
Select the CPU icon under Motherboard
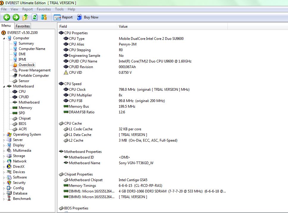(15, 92)
